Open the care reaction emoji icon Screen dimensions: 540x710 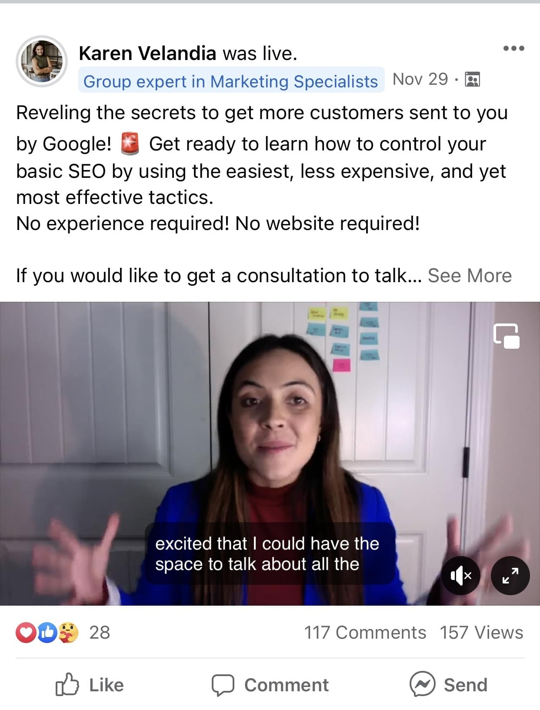68,633
